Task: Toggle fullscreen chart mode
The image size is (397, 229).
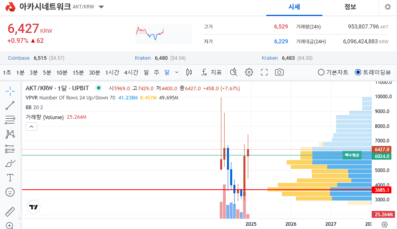Action: point(264,72)
